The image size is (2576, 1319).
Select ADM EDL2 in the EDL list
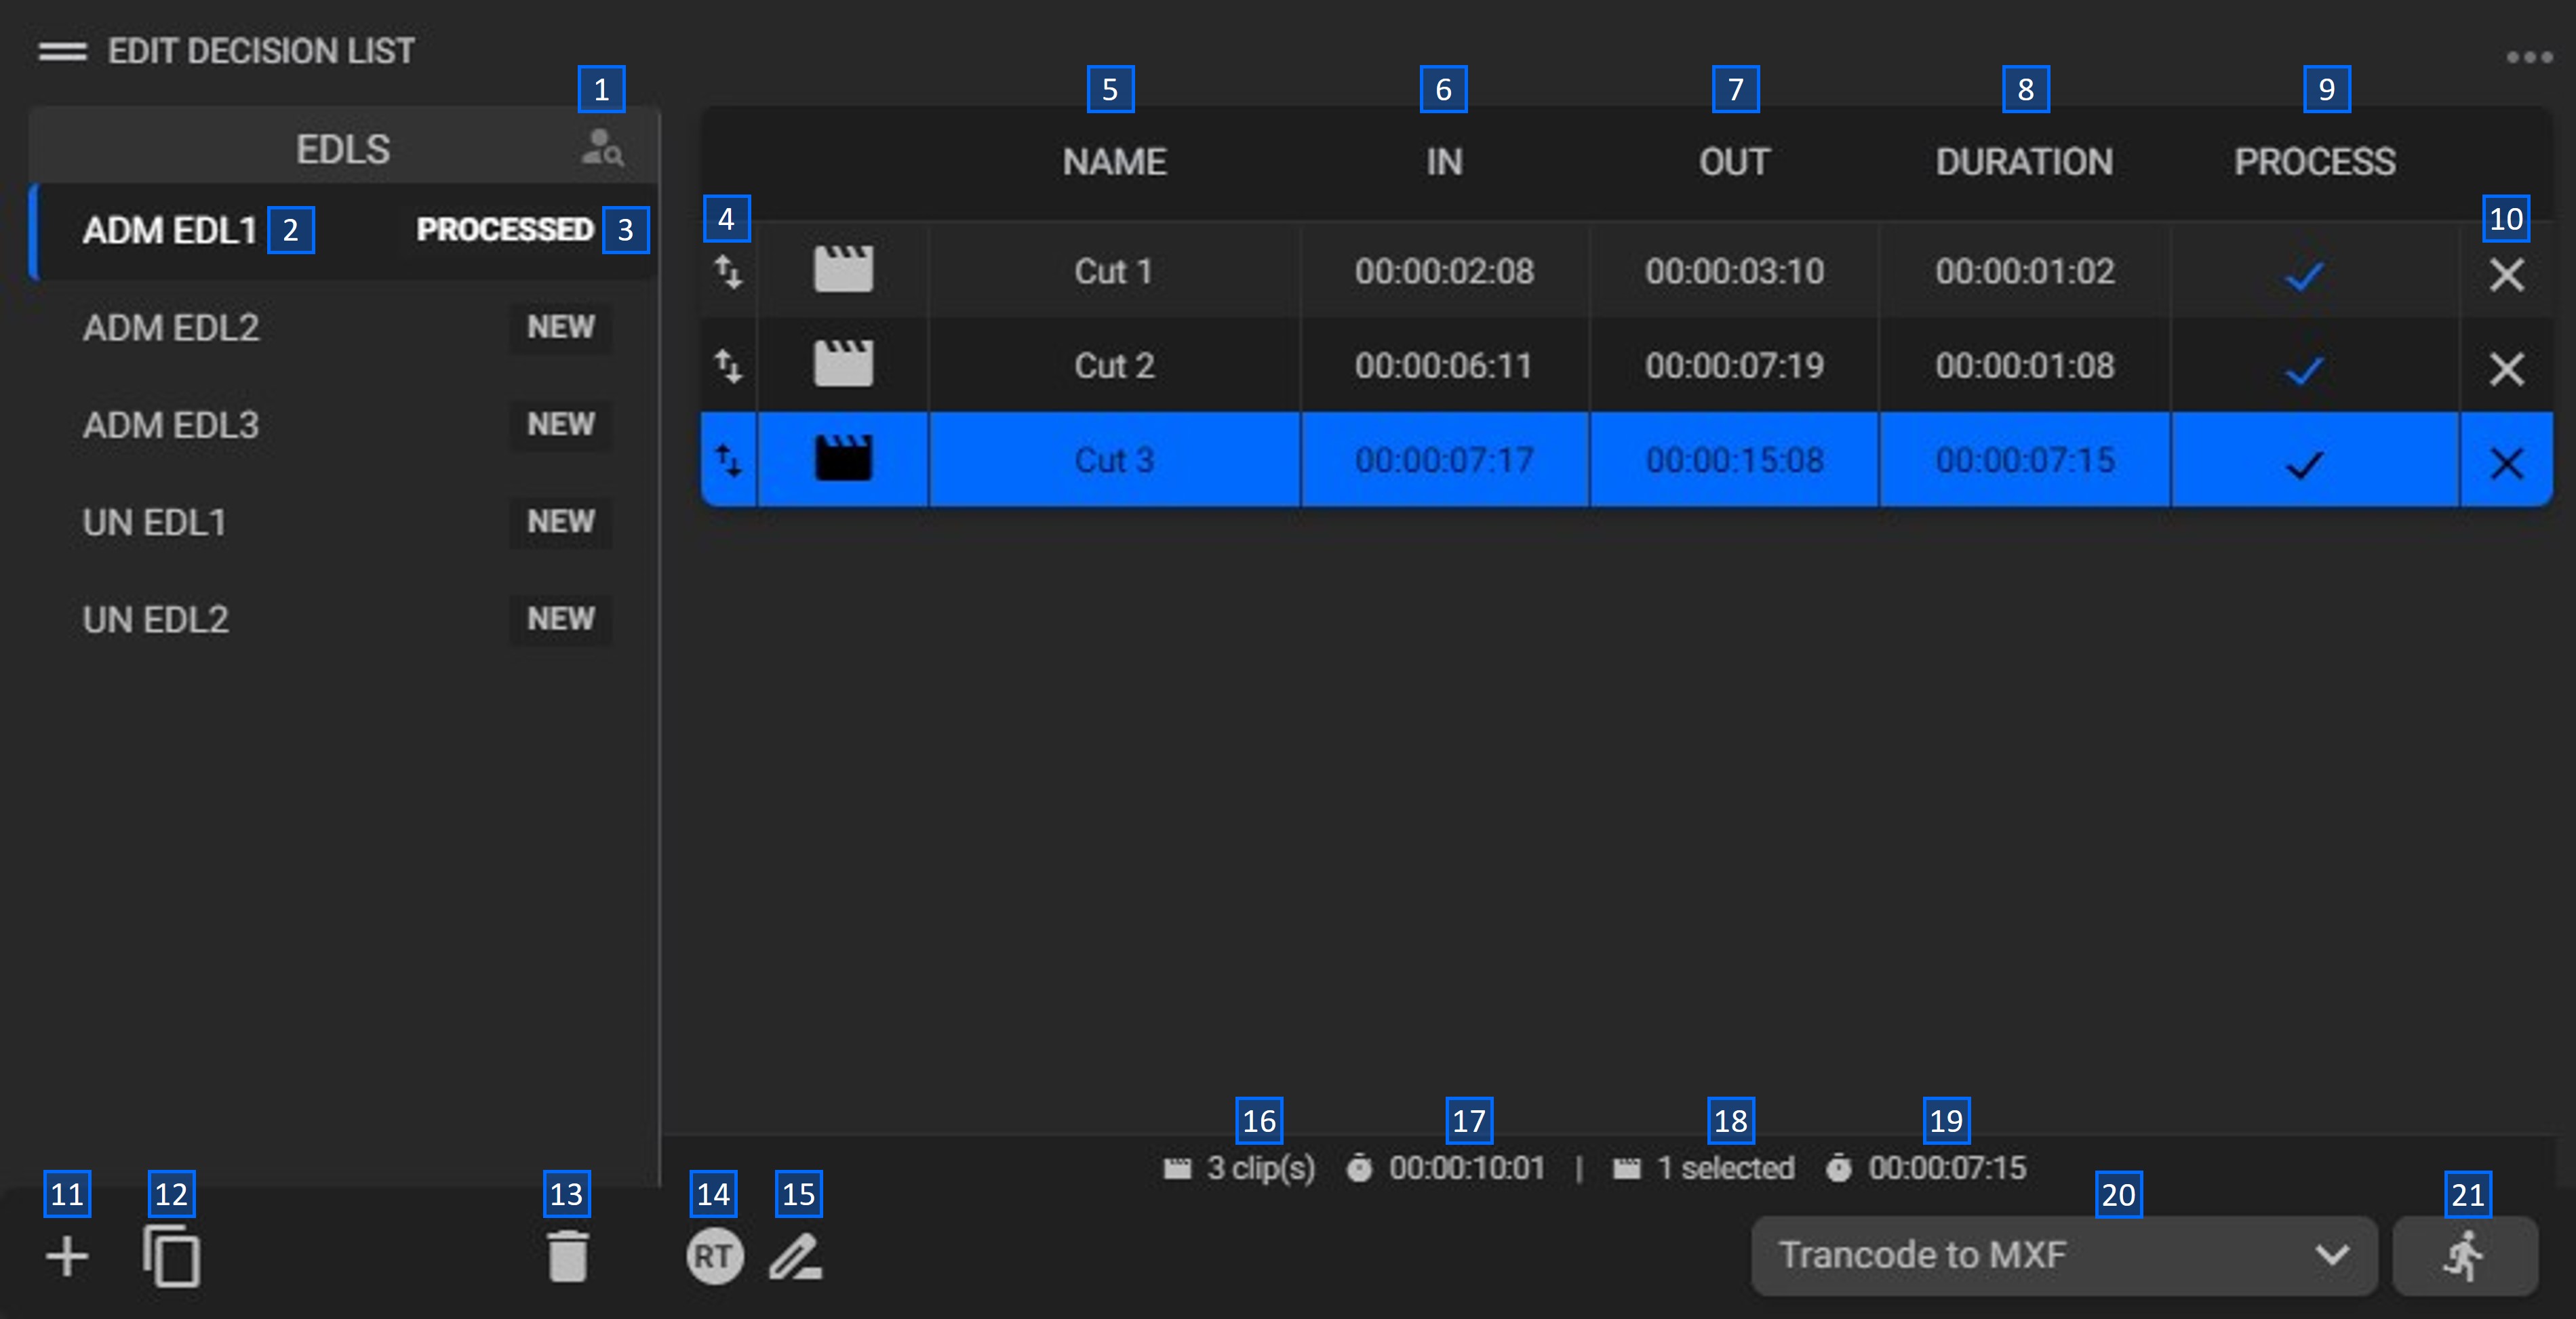pos(344,328)
